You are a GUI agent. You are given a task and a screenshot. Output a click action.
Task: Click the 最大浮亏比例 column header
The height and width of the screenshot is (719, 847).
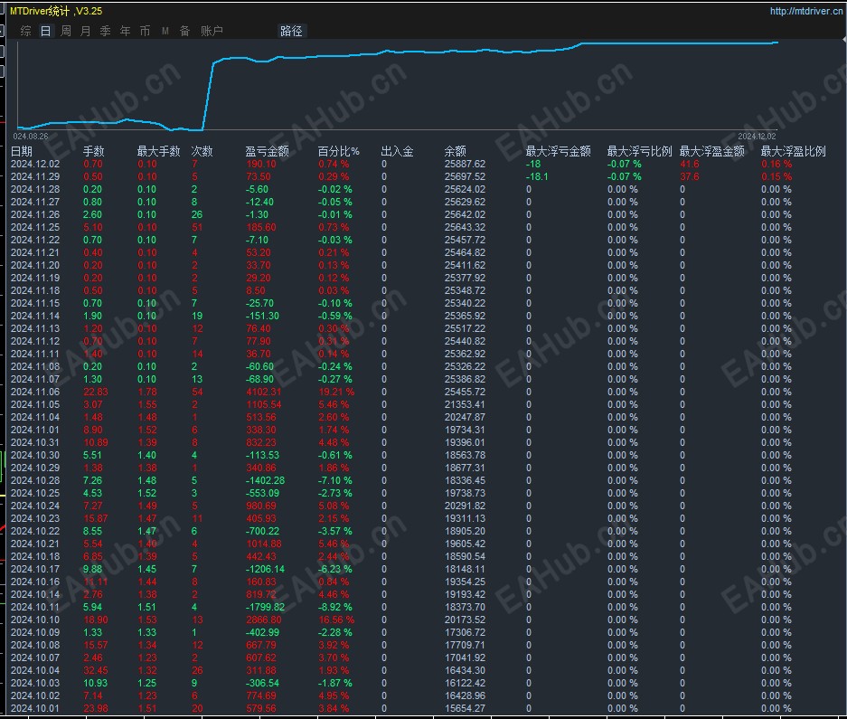(x=640, y=151)
